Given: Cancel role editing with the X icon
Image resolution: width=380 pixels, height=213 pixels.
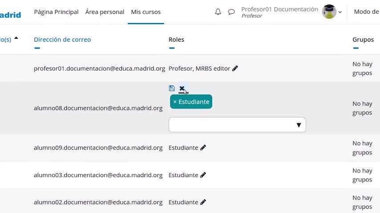Looking at the screenshot, I should click(182, 89).
